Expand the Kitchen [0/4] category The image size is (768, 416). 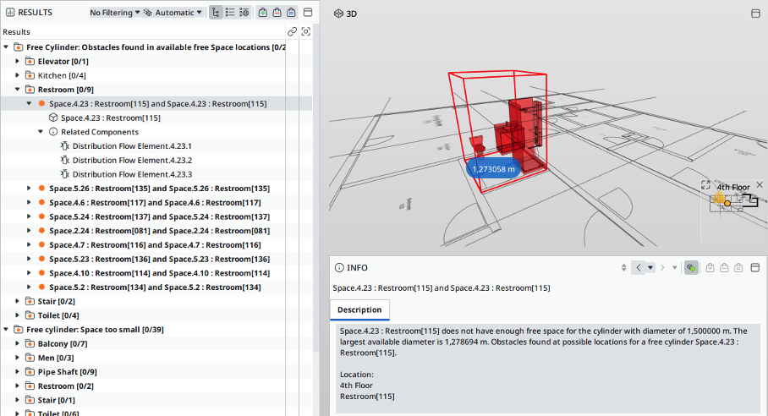pyautogui.click(x=17, y=75)
